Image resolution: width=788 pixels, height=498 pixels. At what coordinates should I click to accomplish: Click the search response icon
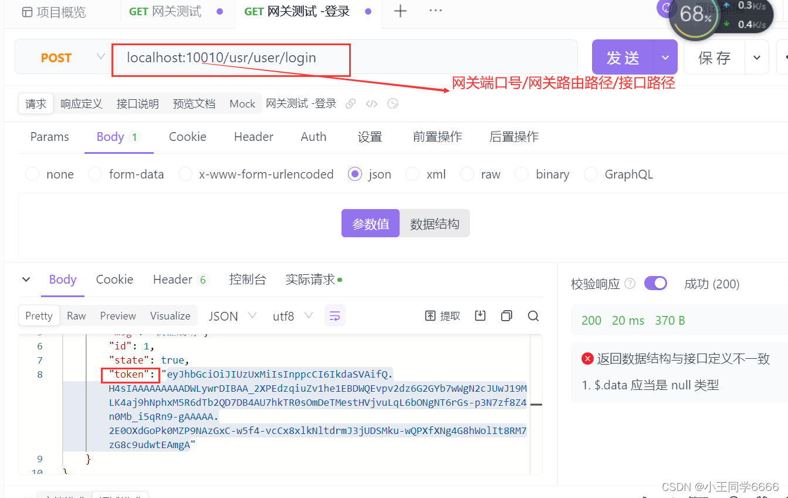(533, 316)
